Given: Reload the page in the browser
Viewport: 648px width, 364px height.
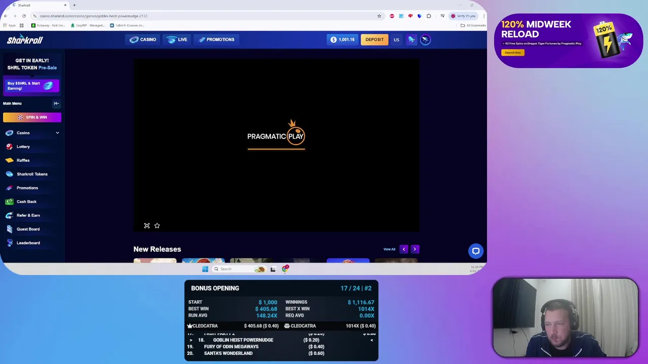Looking at the screenshot, I should (x=24, y=16).
